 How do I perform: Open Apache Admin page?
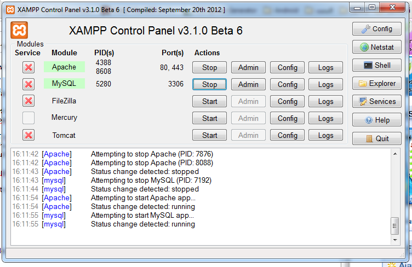coord(248,67)
